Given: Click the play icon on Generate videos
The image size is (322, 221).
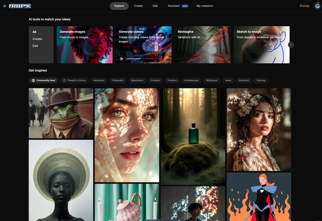Looking at the screenshot, I should point(122,59).
